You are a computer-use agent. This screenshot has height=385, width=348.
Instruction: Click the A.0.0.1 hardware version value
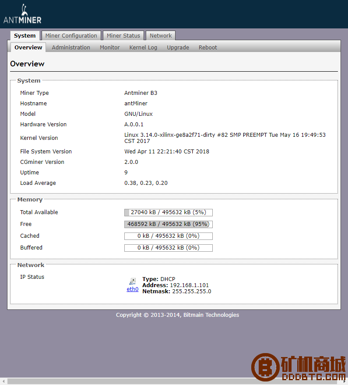point(134,125)
